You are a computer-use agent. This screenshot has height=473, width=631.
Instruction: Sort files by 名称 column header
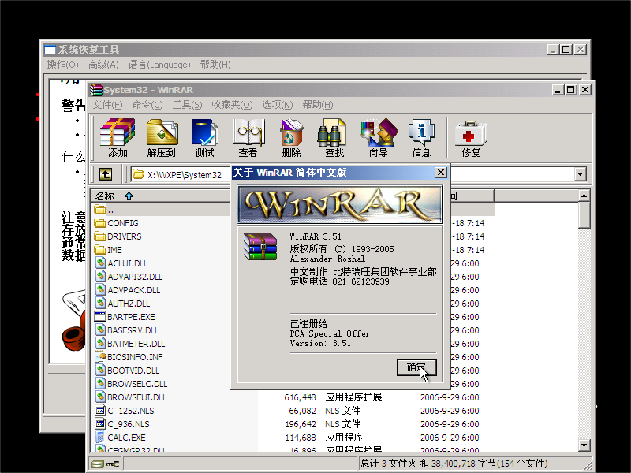pos(161,196)
